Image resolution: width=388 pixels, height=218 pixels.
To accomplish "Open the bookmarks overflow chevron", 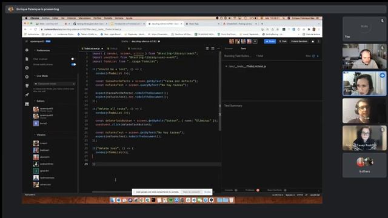I will 298,35.
